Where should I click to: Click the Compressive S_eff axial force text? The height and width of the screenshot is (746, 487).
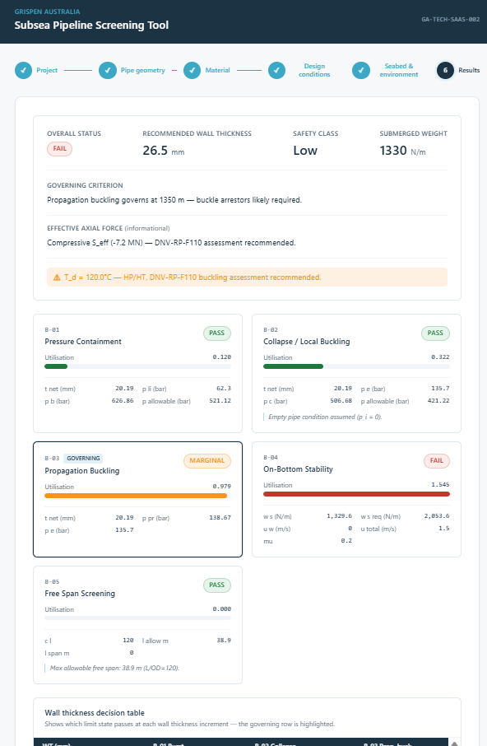click(171, 243)
